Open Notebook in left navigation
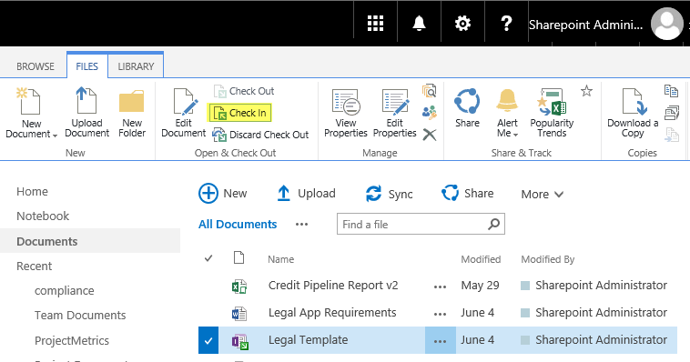 (x=43, y=216)
